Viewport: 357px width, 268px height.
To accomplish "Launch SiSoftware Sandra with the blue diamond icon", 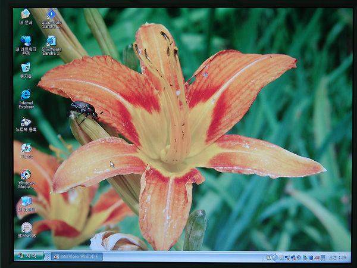I will (52, 18).
